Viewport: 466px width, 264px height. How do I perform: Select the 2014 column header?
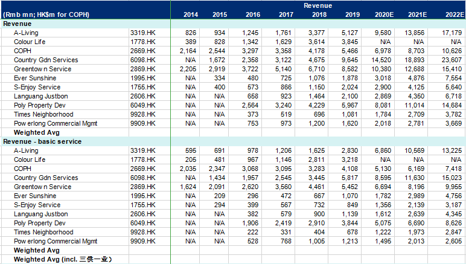click(x=191, y=14)
